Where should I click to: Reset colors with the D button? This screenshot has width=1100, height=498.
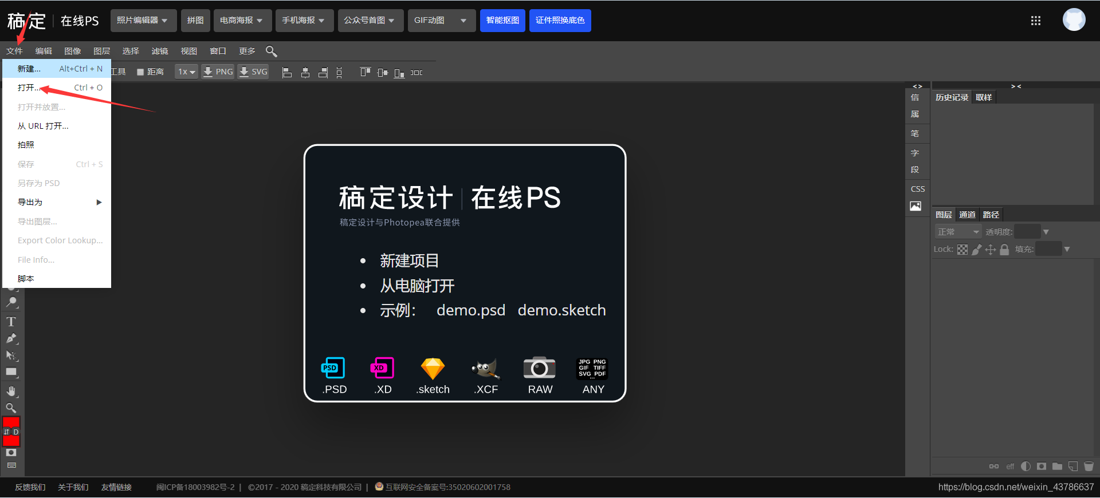16,432
